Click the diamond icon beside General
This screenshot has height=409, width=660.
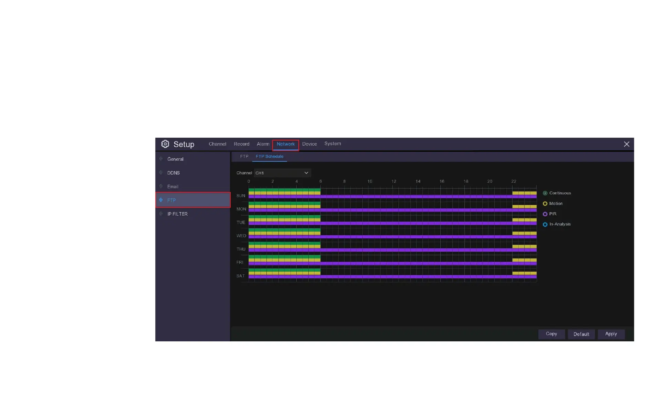point(161,159)
